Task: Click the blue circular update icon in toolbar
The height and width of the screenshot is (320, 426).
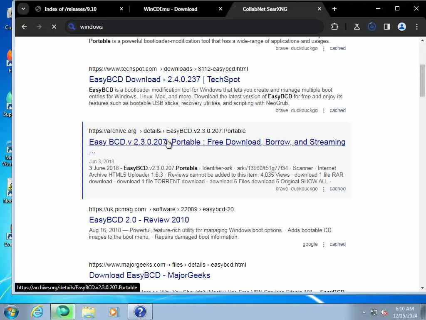Action: point(372,27)
